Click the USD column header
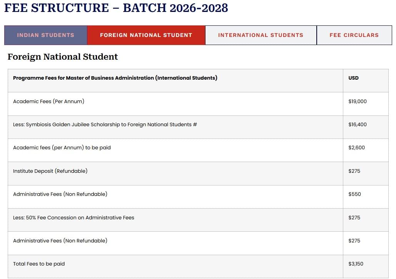Image resolution: width=396 pixels, height=279 pixels. 353,78
